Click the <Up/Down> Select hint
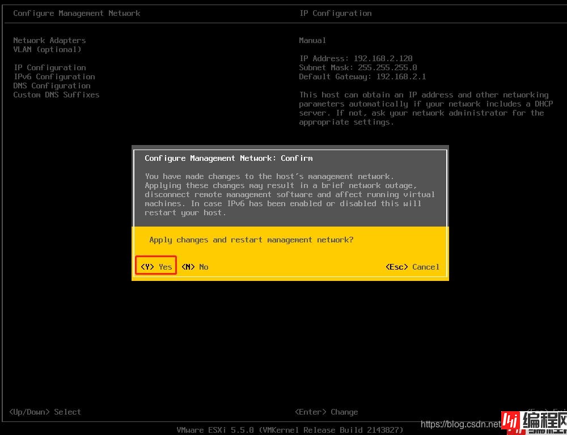 pos(45,412)
